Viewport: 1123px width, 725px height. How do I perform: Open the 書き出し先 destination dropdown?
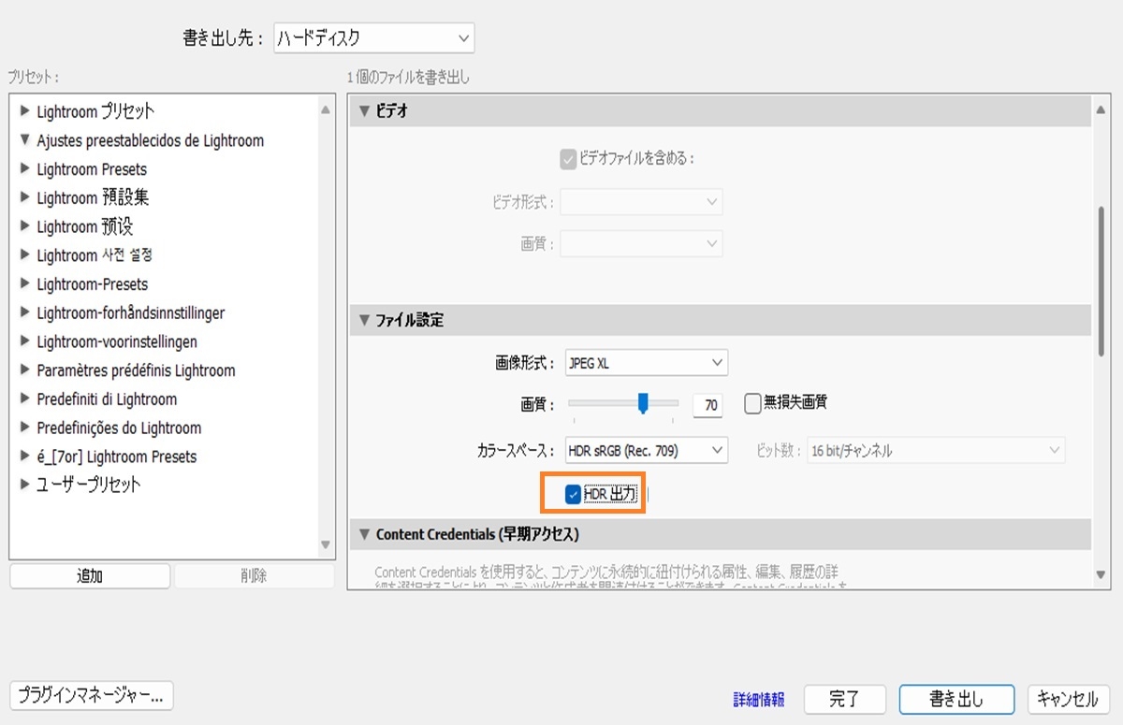pyautogui.click(x=372, y=38)
